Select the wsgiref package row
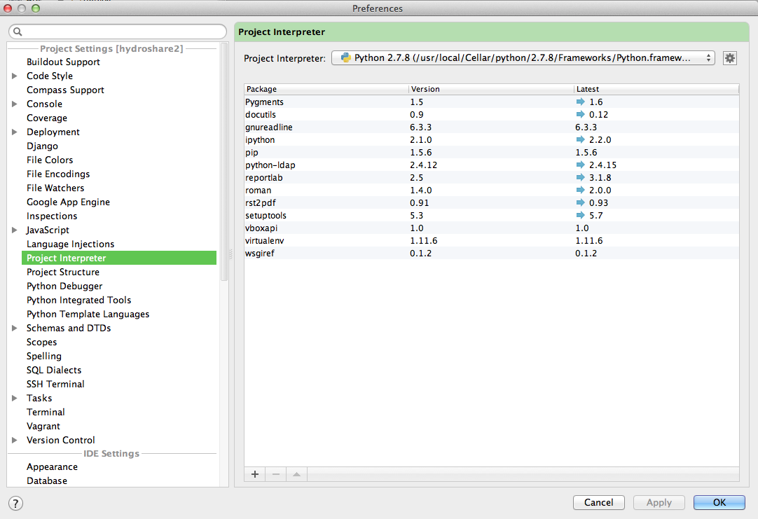Viewport: 758px width, 519px height. tap(492, 253)
